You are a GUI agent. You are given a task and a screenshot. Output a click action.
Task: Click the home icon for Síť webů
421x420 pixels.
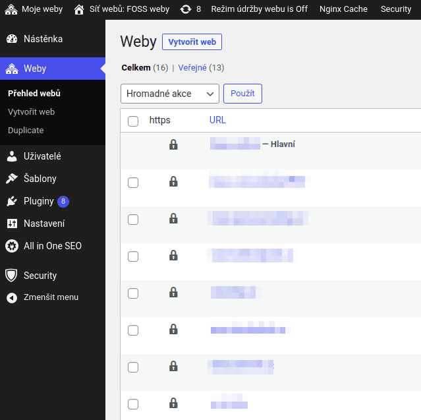(79, 9)
